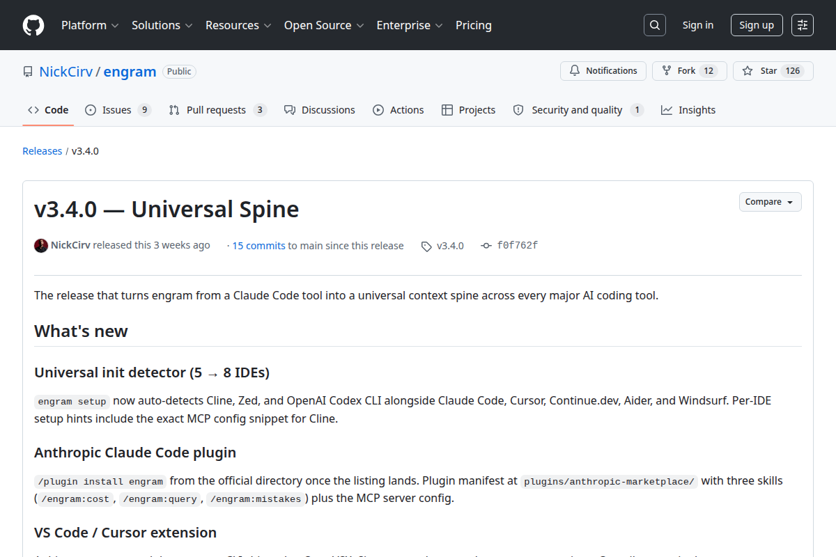Viewport: 836px width, 557px height.
Task: Click the Sign up button
Action: tap(757, 25)
